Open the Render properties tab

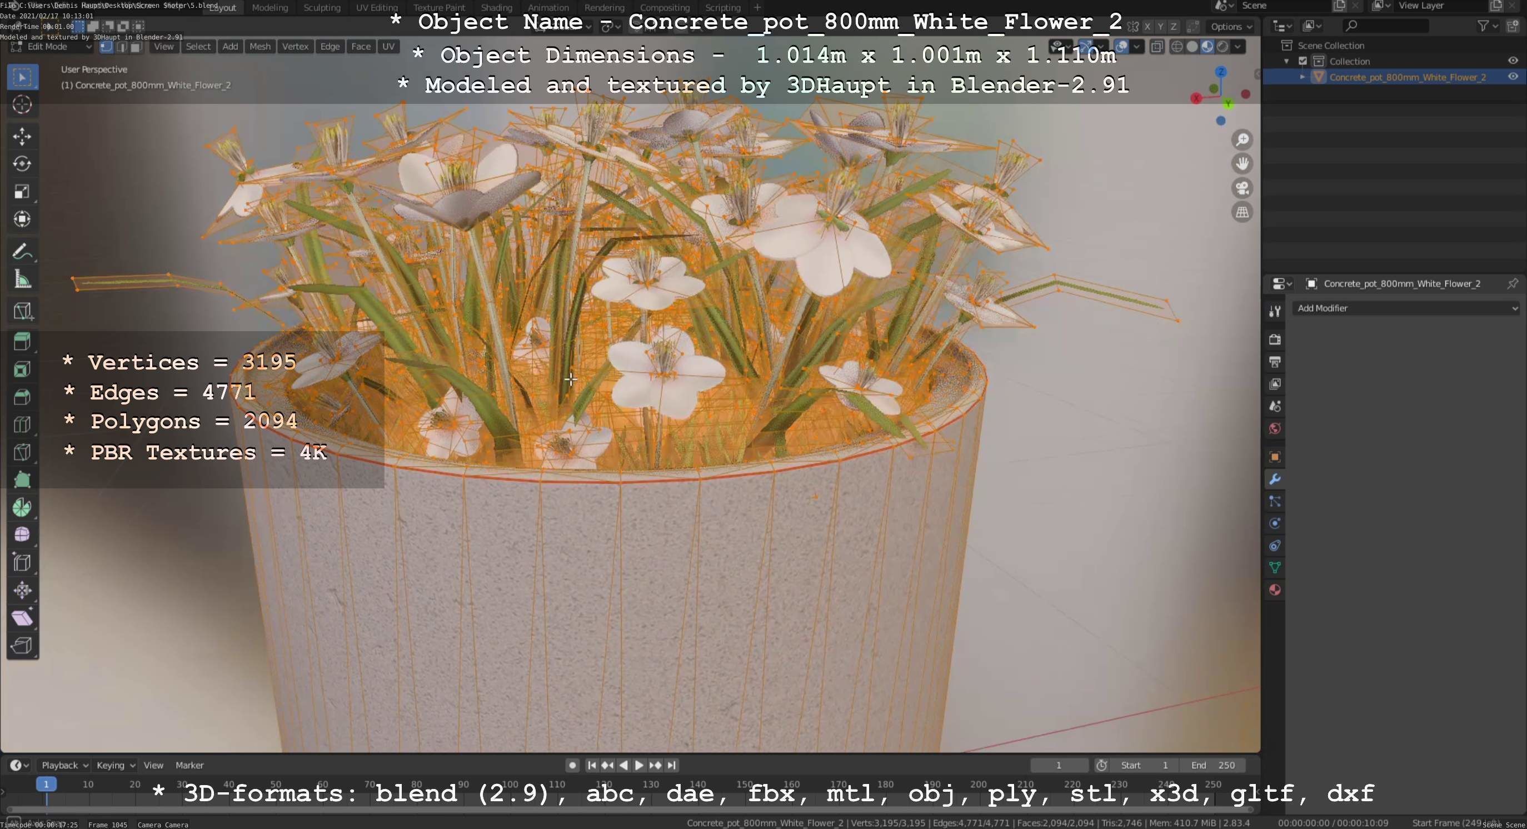coord(1275,339)
